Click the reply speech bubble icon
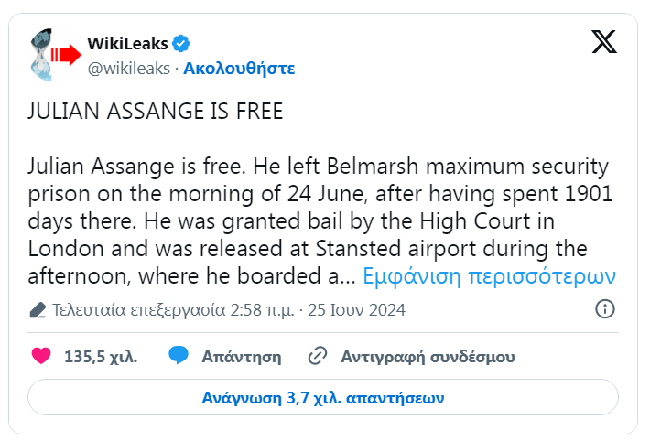 tap(179, 356)
